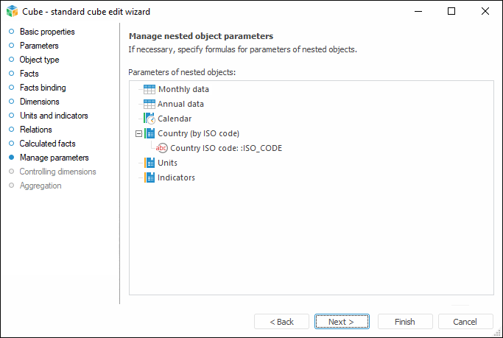
Task: Click the Units dimension icon
Action: click(x=150, y=163)
